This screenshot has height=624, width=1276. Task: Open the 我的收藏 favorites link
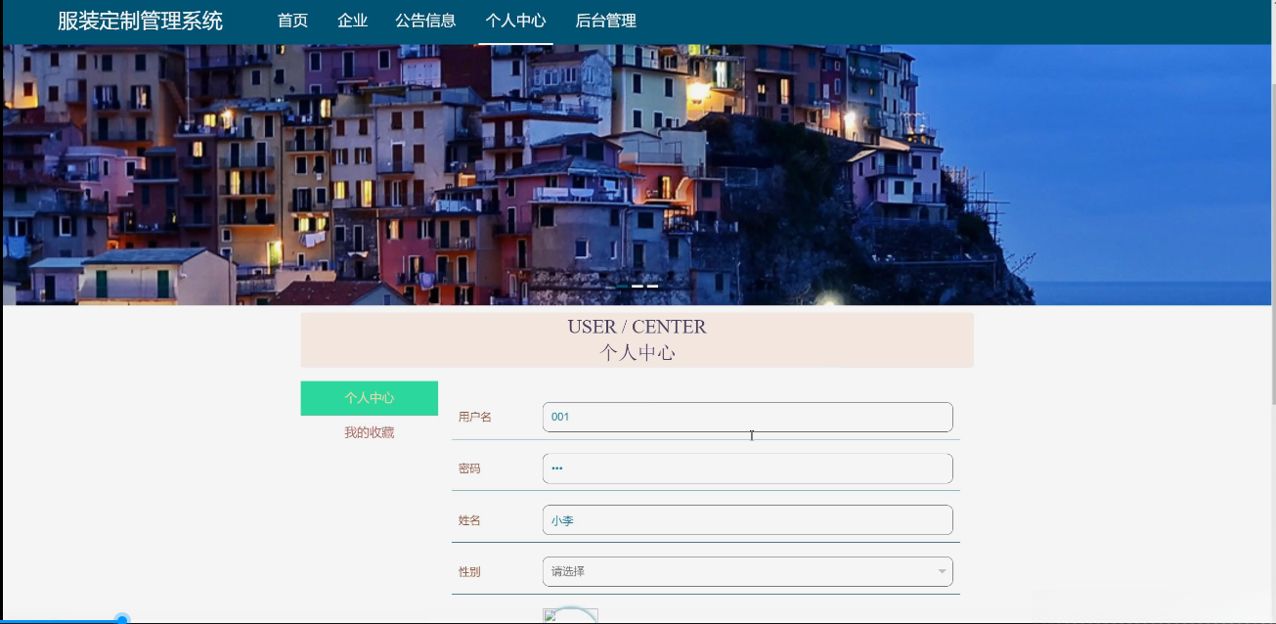coord(369,431)
